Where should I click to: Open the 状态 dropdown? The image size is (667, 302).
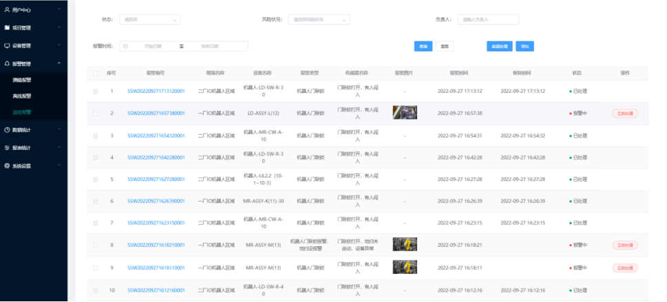(x=150, y=19)
